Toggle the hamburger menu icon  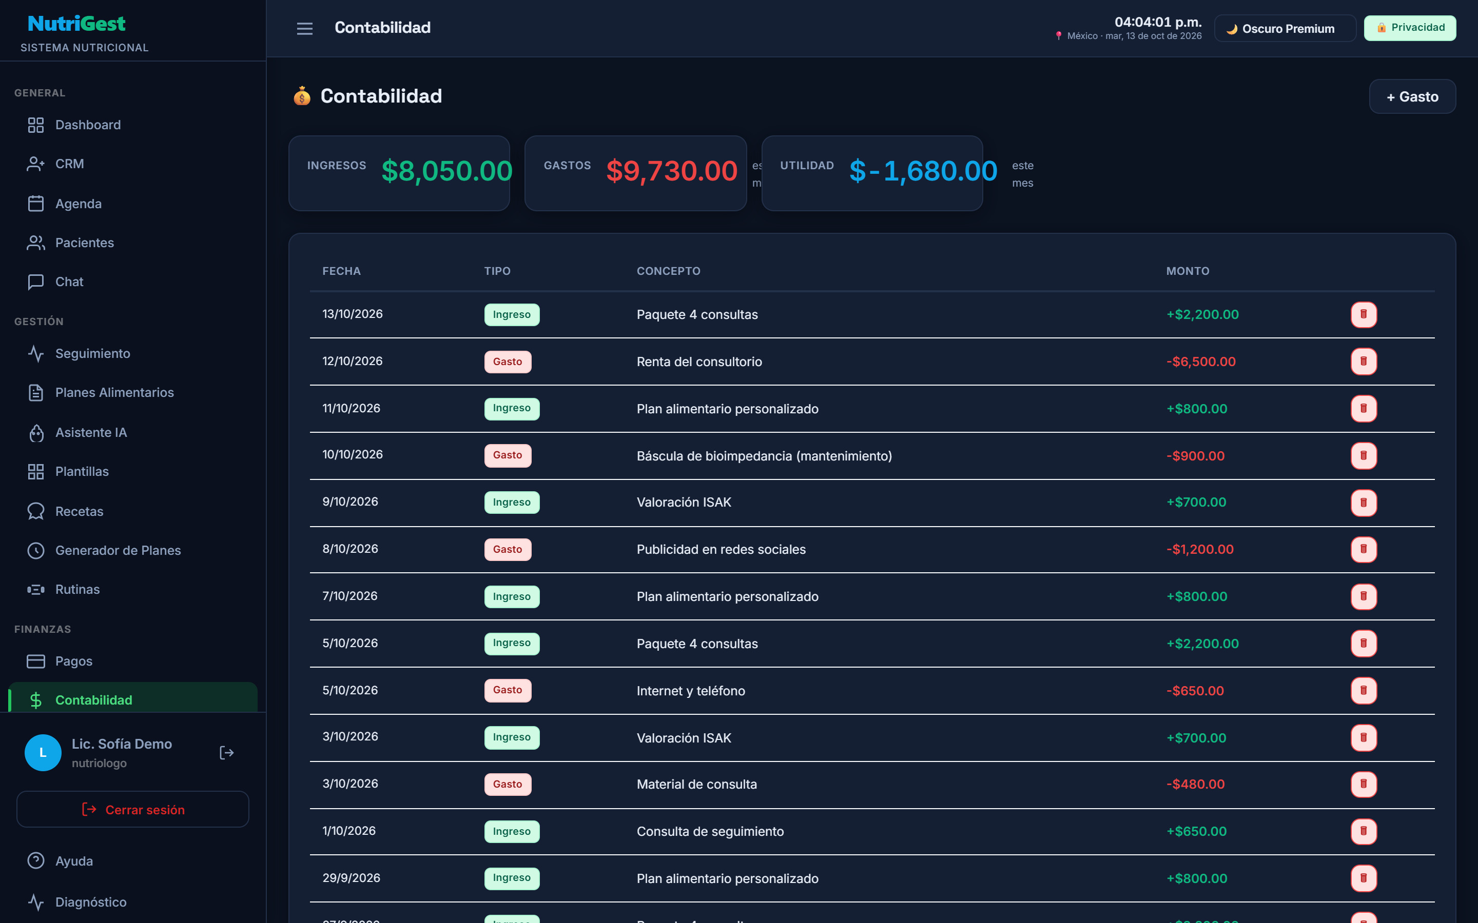tap(304, 28)
